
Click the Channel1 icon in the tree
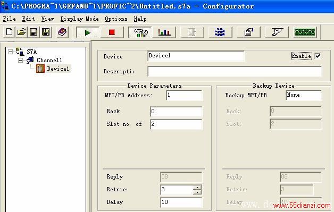coord(30,60)
